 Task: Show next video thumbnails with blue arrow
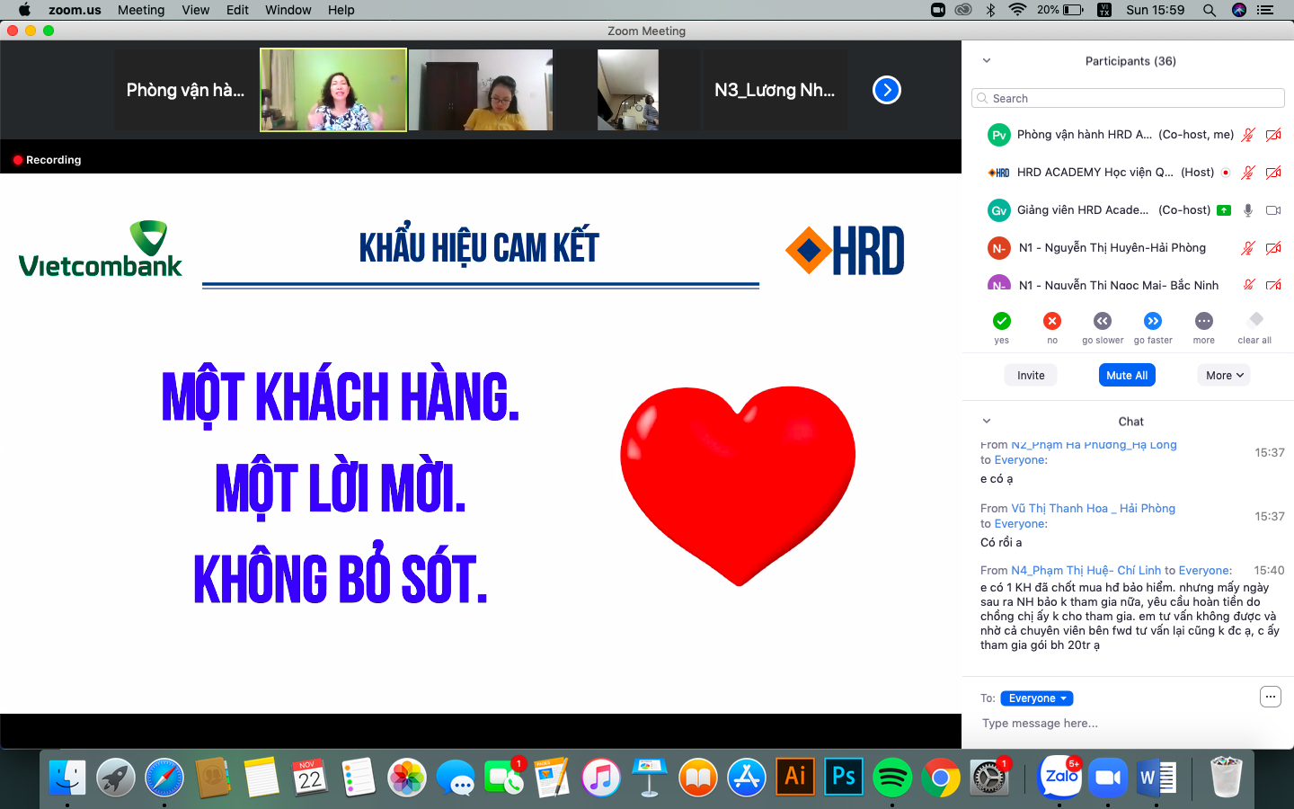886,90
